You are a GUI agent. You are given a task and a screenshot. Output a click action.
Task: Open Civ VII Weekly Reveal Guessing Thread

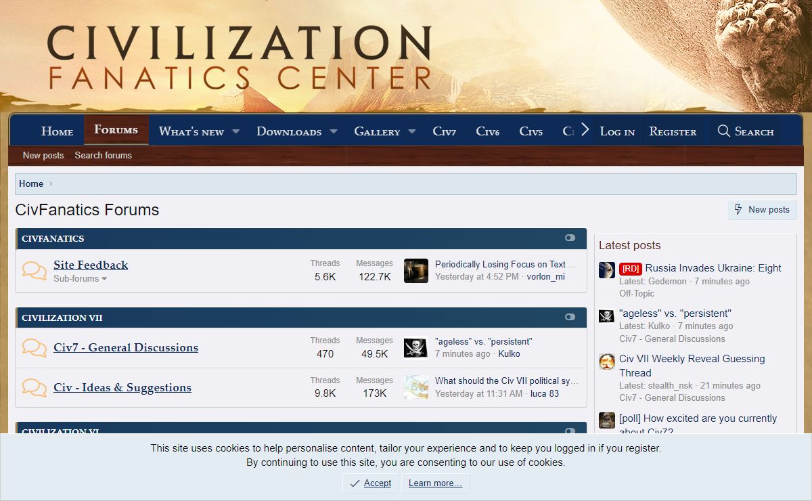(x=692, y=366)
